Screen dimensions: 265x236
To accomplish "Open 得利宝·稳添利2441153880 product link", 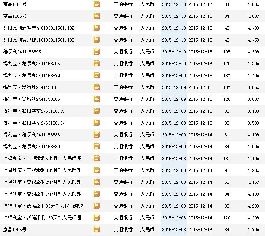I will 31,147.
